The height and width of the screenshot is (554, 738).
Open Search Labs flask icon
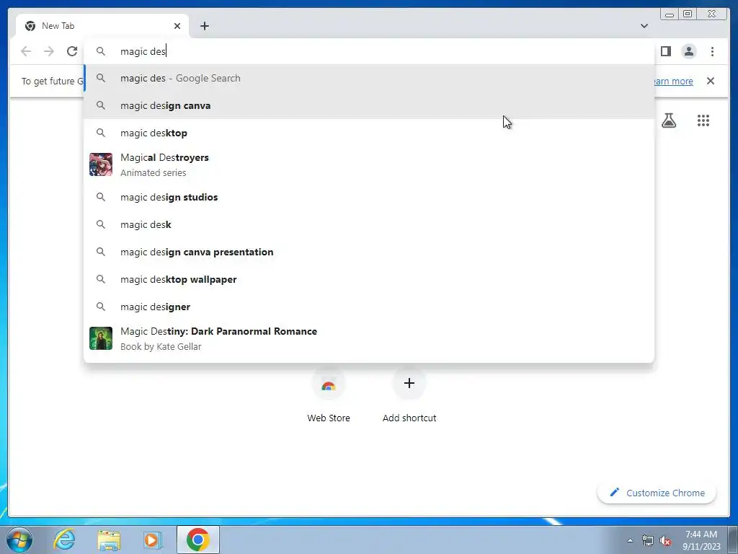(668, 120)
